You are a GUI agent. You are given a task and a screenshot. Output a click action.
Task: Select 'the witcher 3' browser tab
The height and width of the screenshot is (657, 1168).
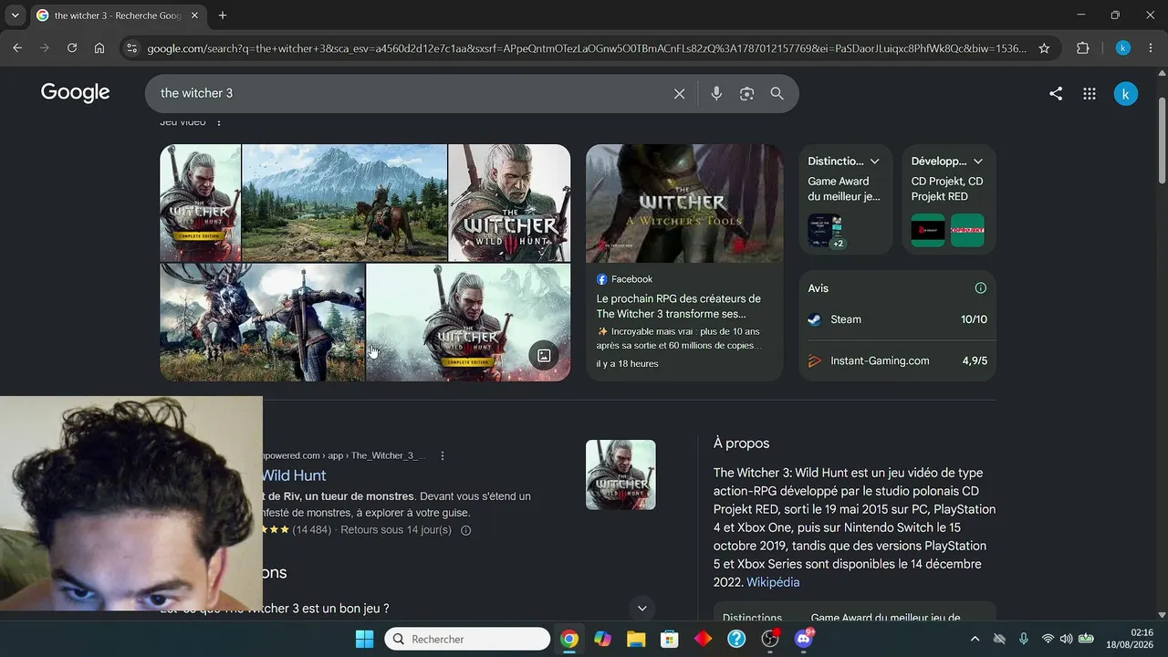tap(117, 16)
